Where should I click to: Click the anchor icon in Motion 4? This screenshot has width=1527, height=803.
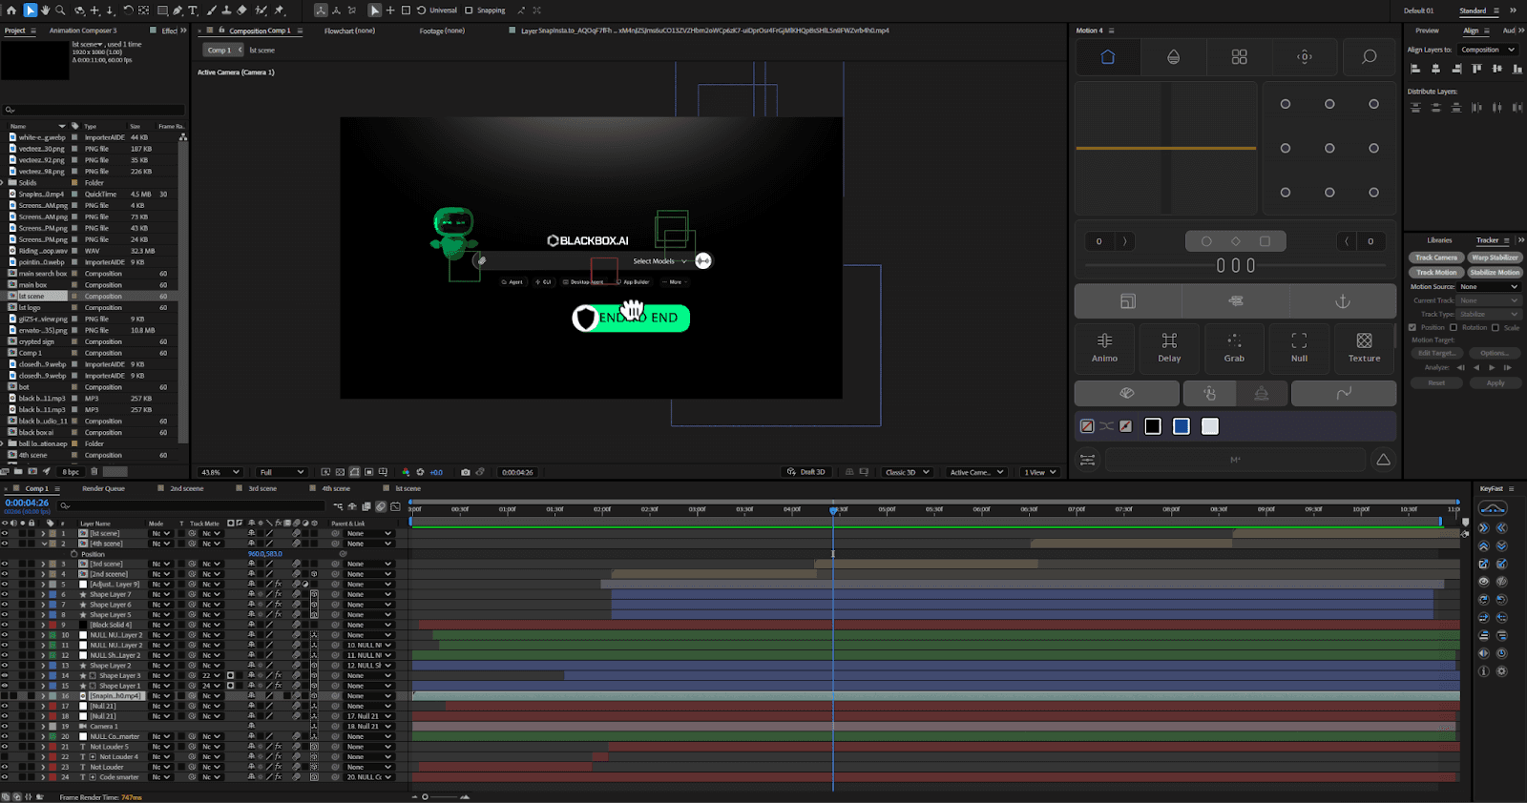point(1342,301)
